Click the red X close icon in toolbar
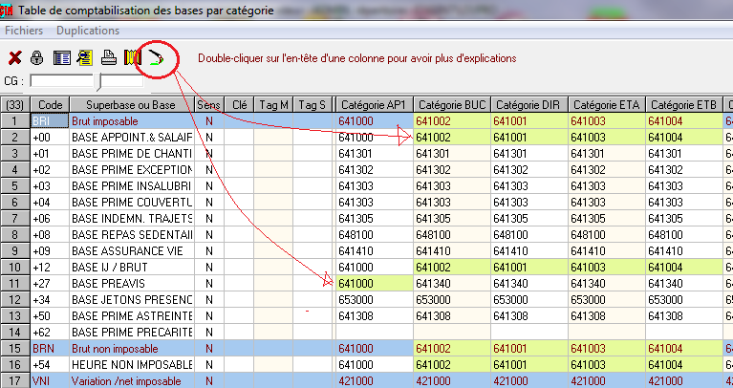Image resolution: width=733 pixels, height=388 pixels. tap(15, 58)
